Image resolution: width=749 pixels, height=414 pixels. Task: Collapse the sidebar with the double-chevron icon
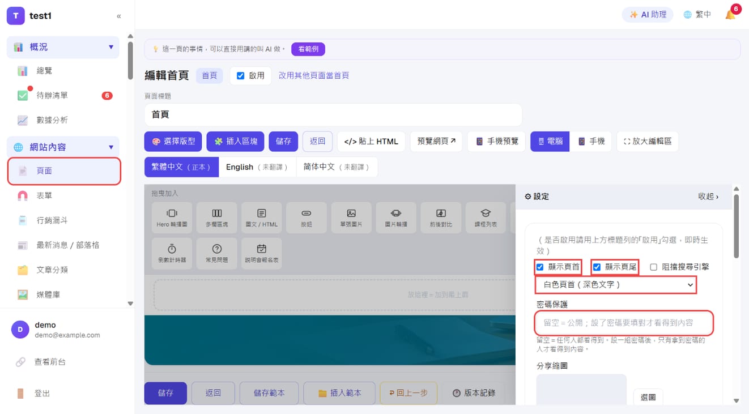[118, 16]
